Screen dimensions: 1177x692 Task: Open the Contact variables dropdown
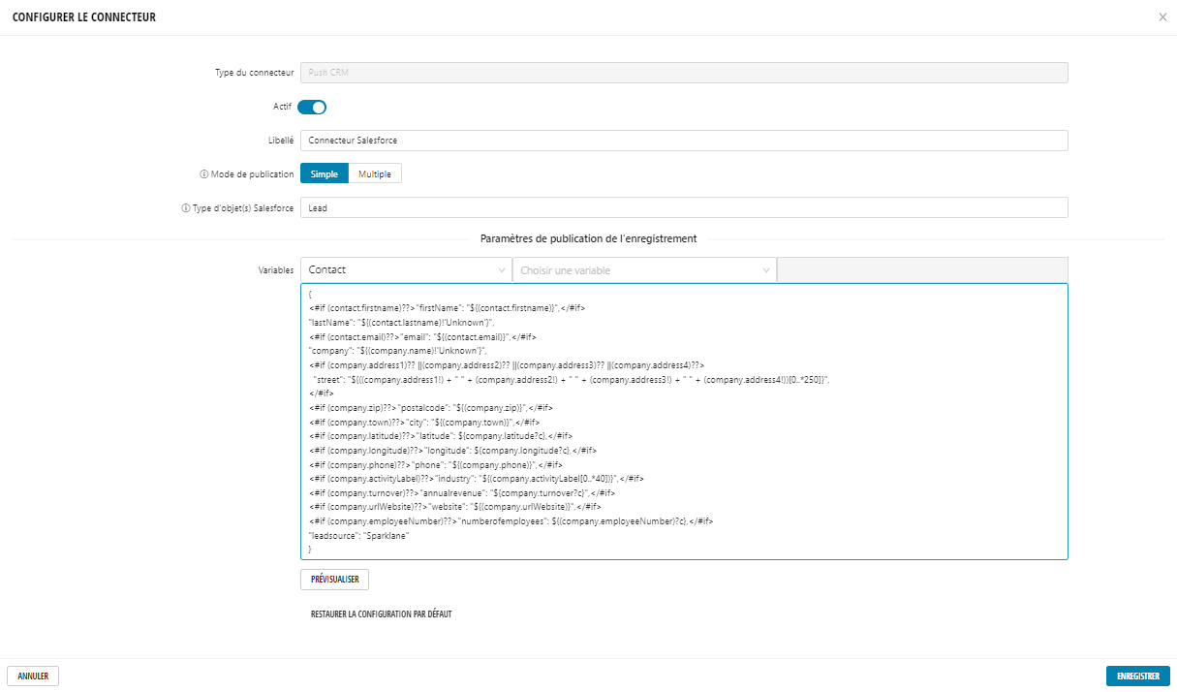pos(406,269)
